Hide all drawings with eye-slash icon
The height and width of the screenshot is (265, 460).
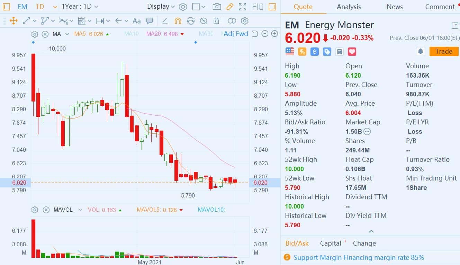204,21
